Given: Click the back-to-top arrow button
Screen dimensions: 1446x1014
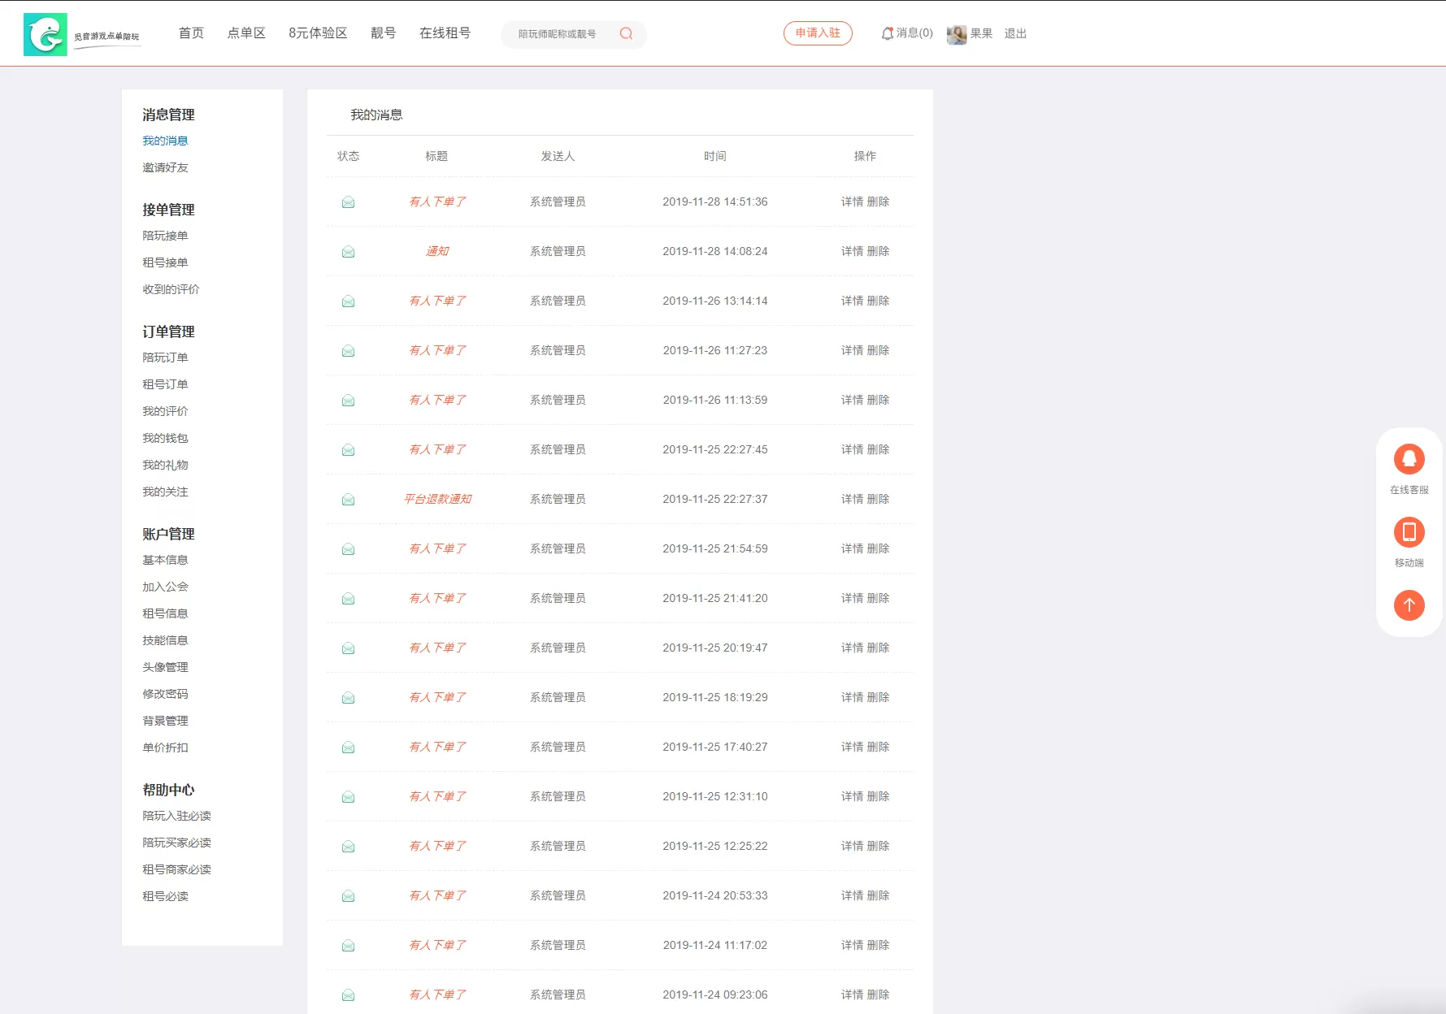Looking at the screenshot, I should click(1409, 604).
